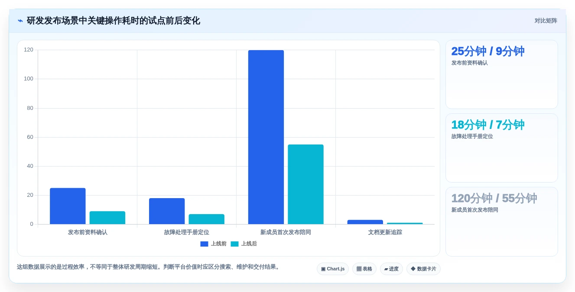Click the blue 上线前 legend color box

(x=204, y=244)
